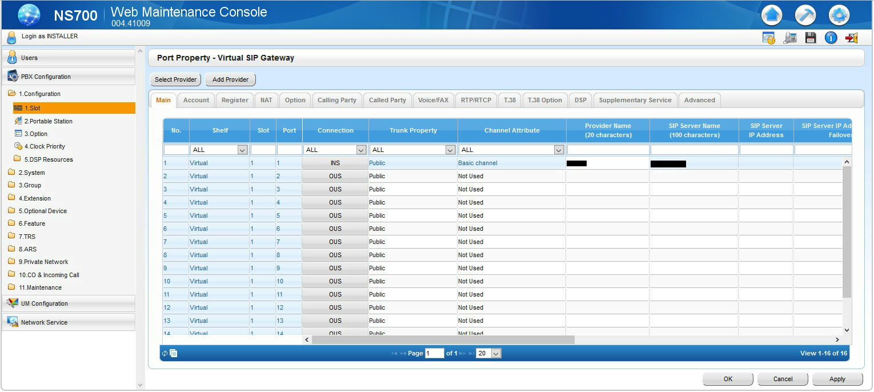Switch to the Voice/FAX tab
The image size is (874, 392).
coord(433,100)
